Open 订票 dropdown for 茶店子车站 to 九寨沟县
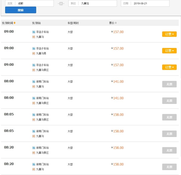Screen dimensions: 181x175 click(x=169, y=51)
